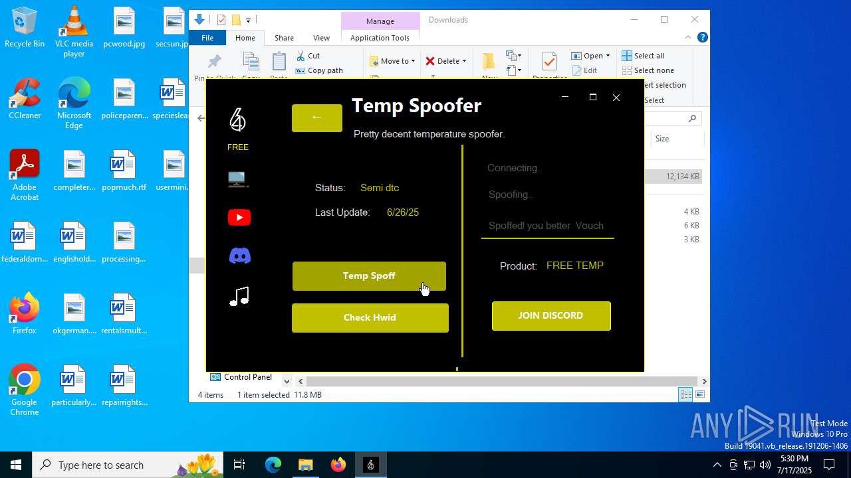
Task: Switch to details view icon in status bar
Action: coord(685,394)
